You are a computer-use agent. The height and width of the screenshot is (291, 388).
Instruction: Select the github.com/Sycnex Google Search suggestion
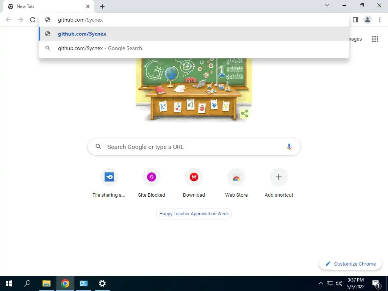tap(194, 48)
